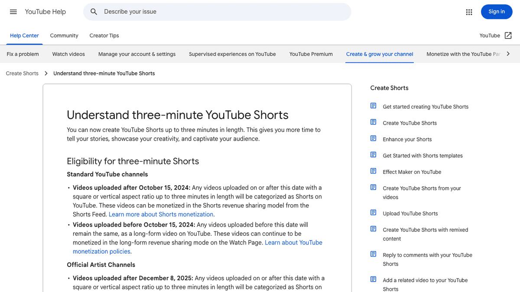Click the Describe your issue search field

(217, 12)
